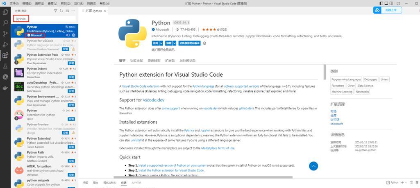This screenshot has height=188, width=420.
Task: Click the filter extensions funnel icon
Action: [x=55, y=11]
